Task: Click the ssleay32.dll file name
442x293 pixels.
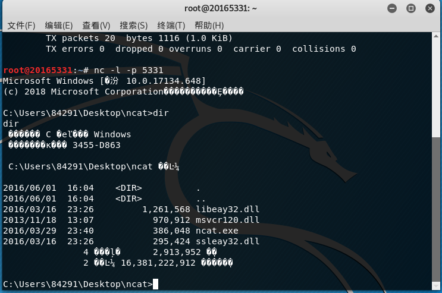Action: pos(227,241)
